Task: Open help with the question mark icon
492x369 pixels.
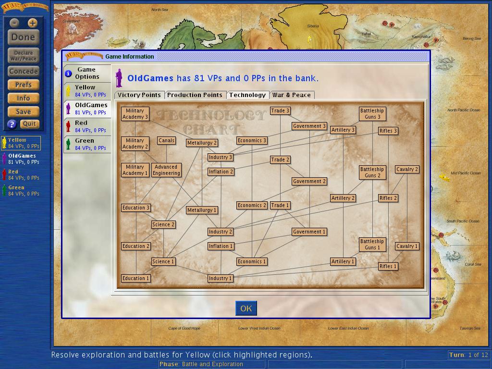Action: click(12, 124)
